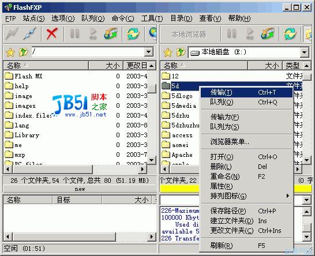Open the 命令(C) menu
315x256 pixels.
[x=123, y=18]
